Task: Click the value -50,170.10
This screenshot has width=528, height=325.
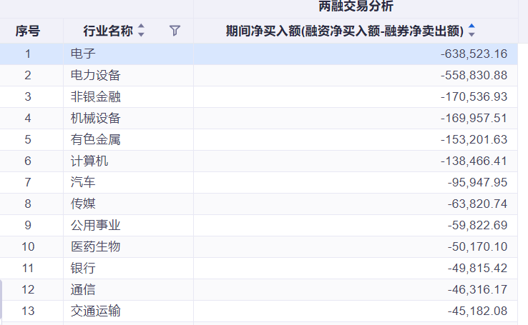Action: [477, 246]
